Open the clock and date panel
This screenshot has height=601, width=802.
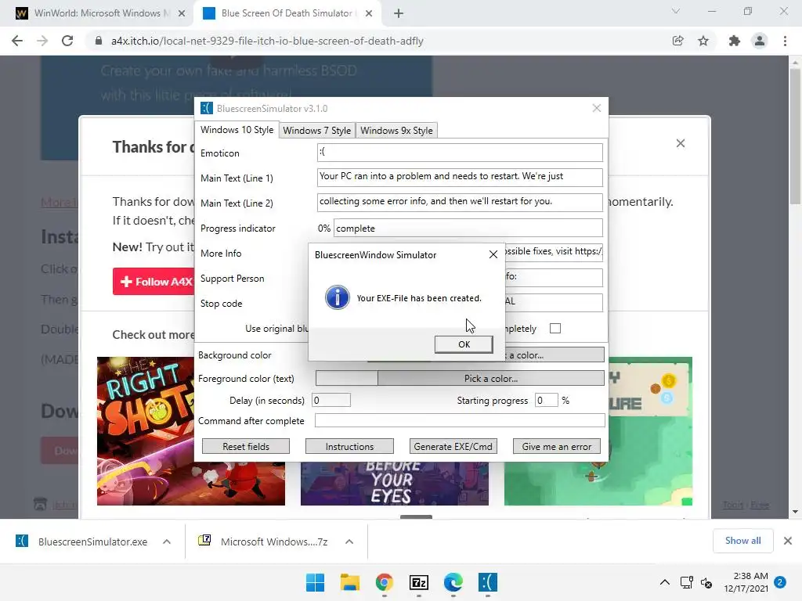click(746, 582)
